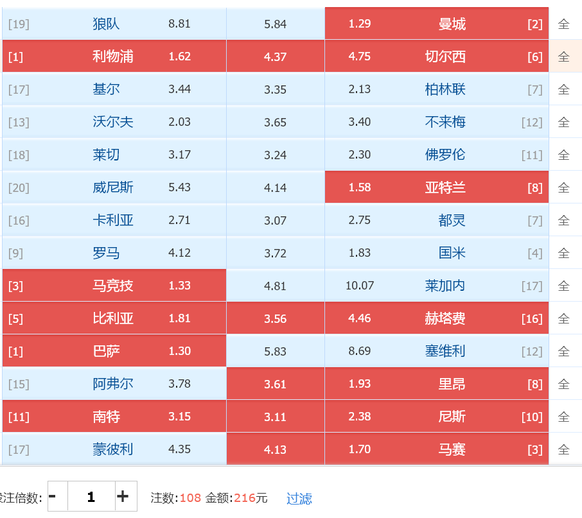
Task: Click 全 in the 阿弗尔 vs 里昂 row
Action: point(563,384)
